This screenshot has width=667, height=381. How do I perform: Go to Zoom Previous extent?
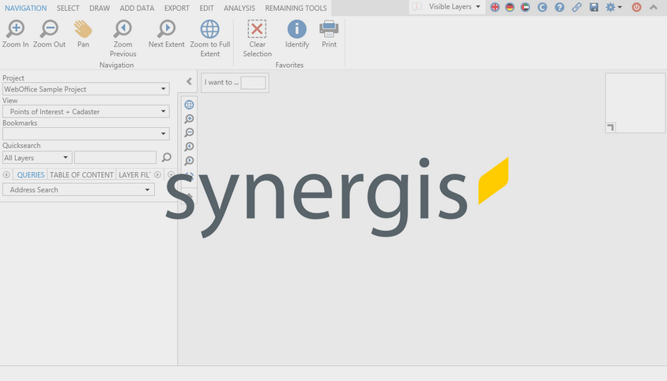[123, 38]
